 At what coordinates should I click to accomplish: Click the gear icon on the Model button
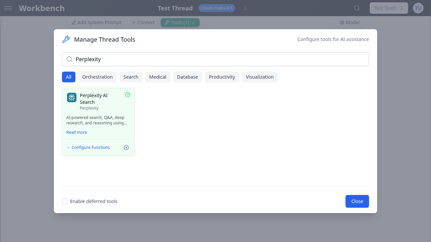(342, 23)
